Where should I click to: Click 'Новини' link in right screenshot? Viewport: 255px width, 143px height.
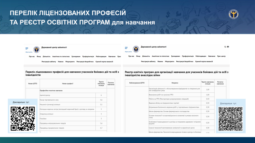click(160, 61)
